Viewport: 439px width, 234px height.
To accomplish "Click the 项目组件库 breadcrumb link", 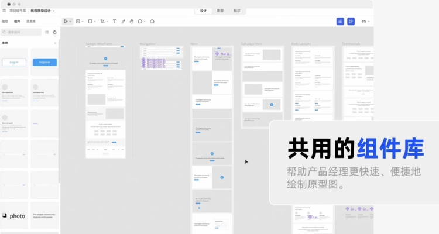I will 17,11.
